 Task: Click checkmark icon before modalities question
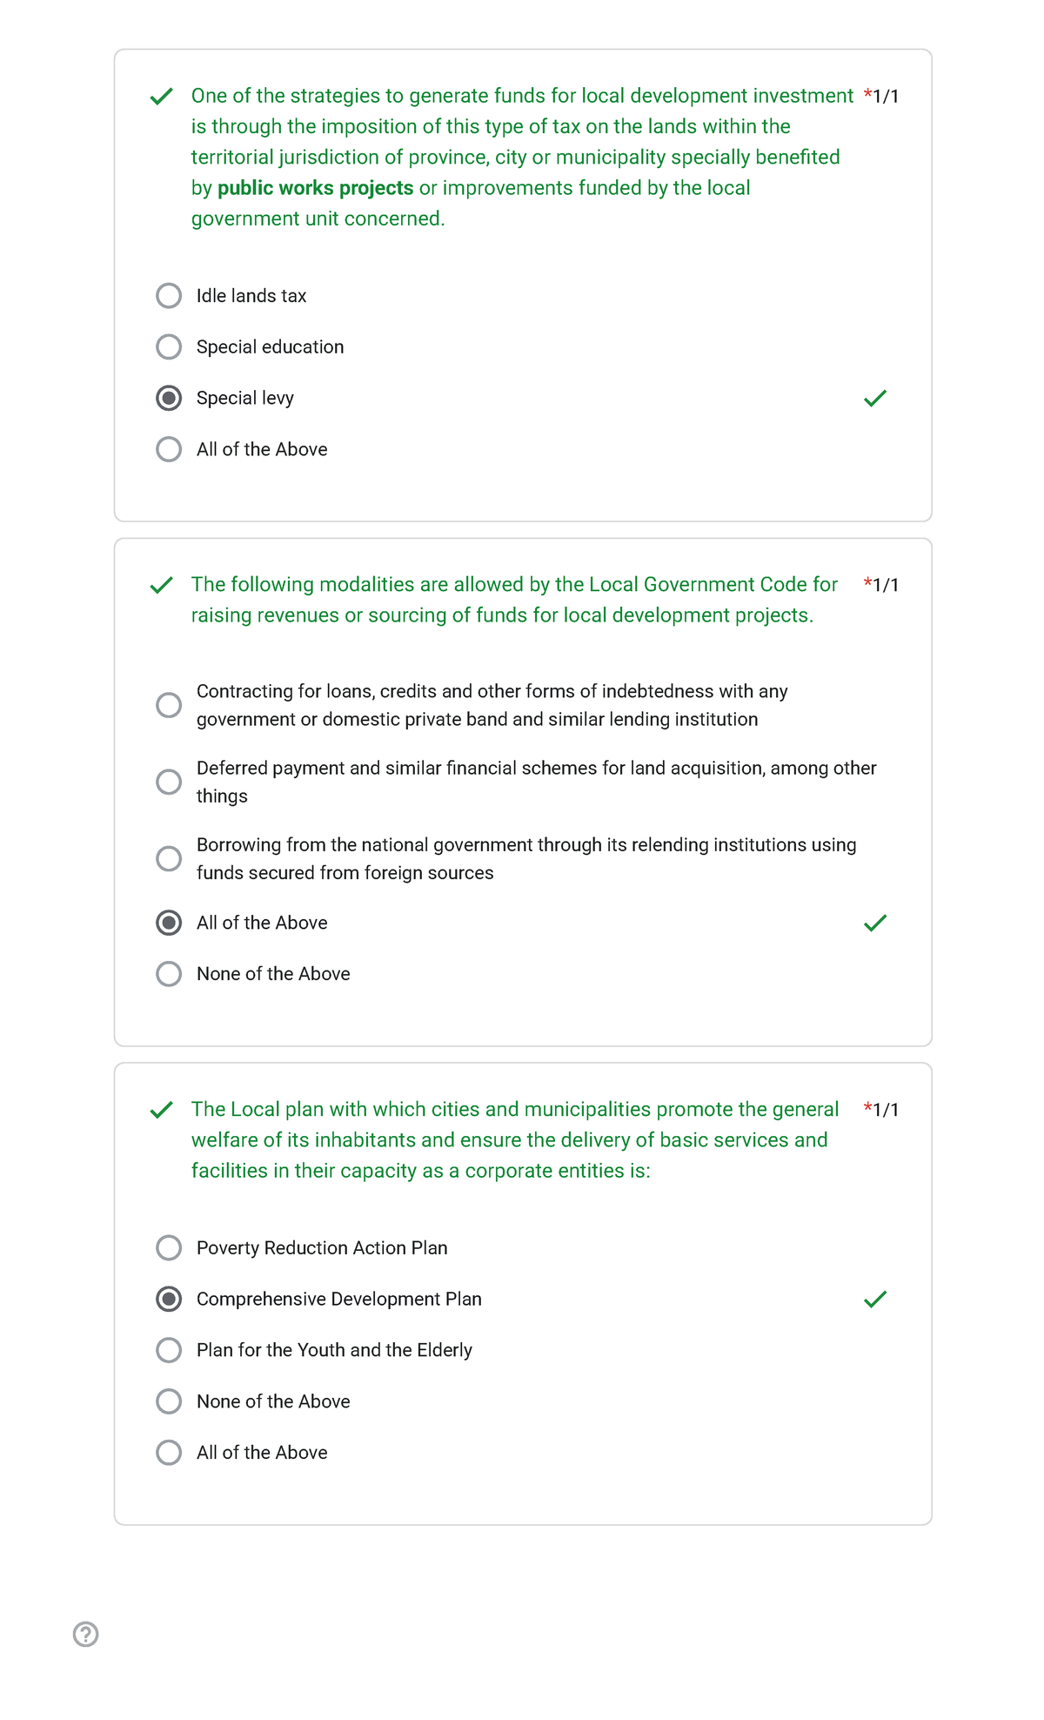click(x=161, y=585)
